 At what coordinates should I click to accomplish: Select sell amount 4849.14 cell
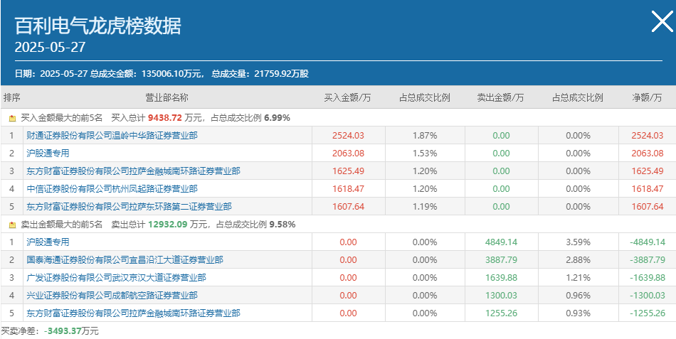[x=501, y=242]
